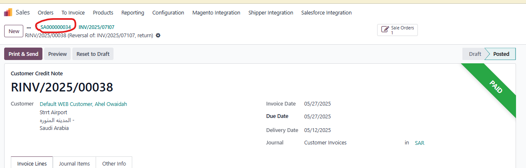Open the Products menu
This screenshot has width=526, height=168.
click(103, 13)
